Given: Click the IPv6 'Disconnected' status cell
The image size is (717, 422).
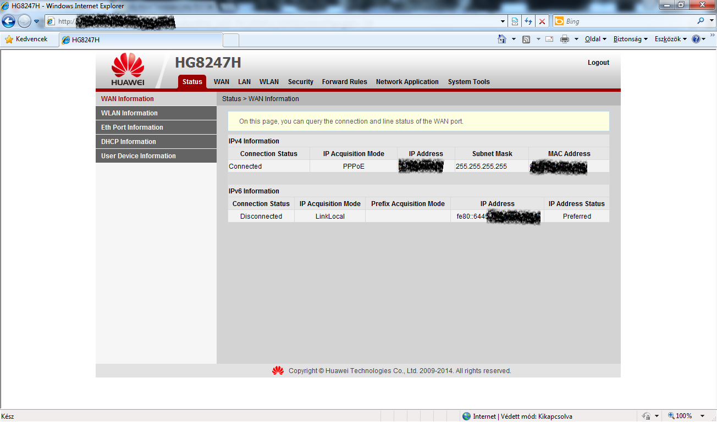Looking at the screenshot, I should [261, 216].
